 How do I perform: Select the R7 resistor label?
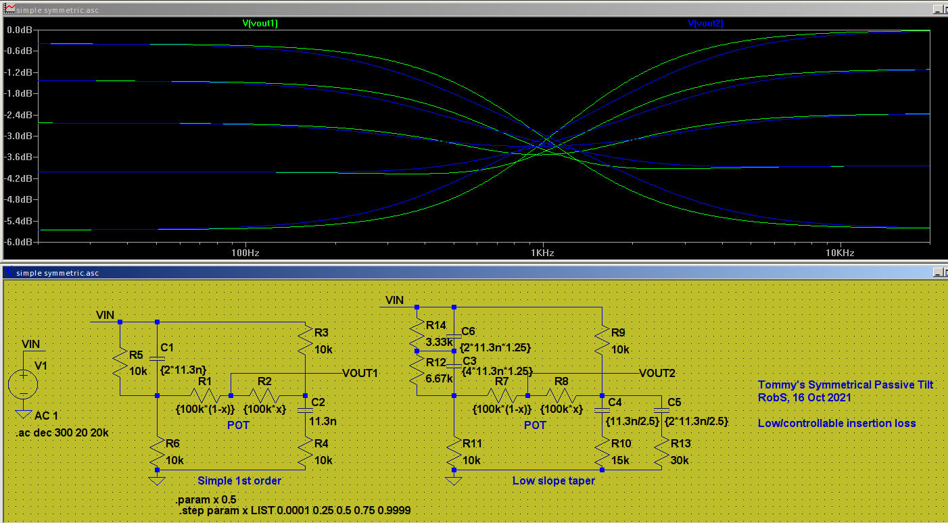pyautogui.click(x=502, y=382)
